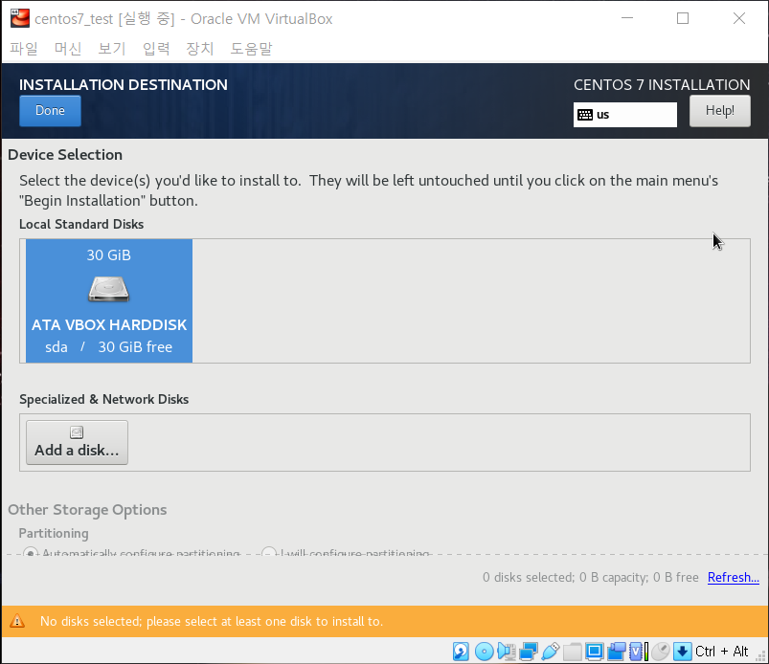Click the 'Ctrl + Alt' host key label
Viewport: 769px width, 664px height.
coord(721,652)
